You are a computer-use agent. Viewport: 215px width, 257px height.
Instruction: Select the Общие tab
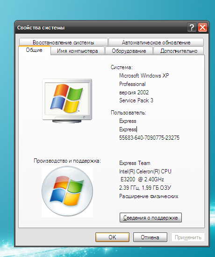(34, 50)
